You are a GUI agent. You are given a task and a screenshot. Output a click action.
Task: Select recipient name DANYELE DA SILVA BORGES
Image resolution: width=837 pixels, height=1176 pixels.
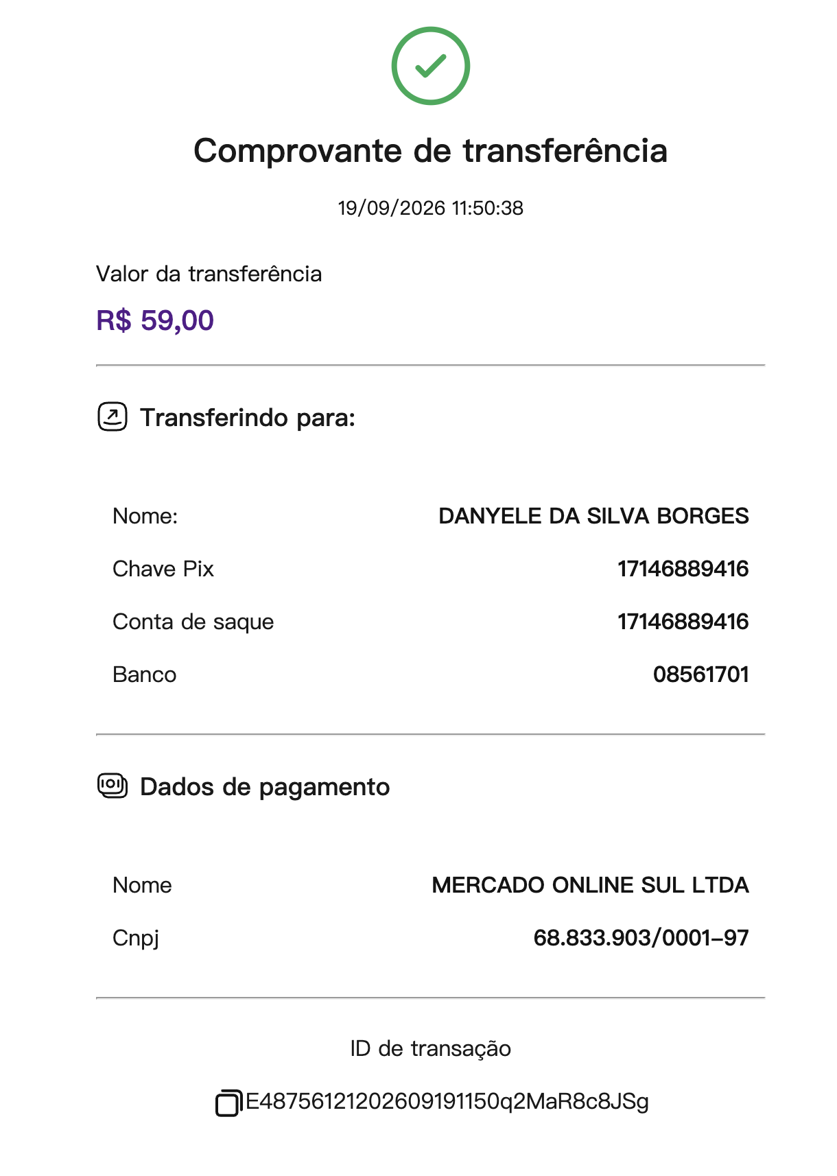593,516
